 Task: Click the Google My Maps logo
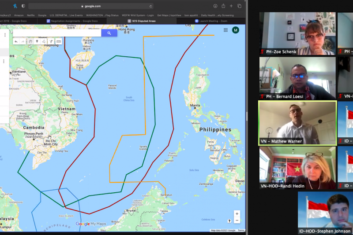(91, 224)
